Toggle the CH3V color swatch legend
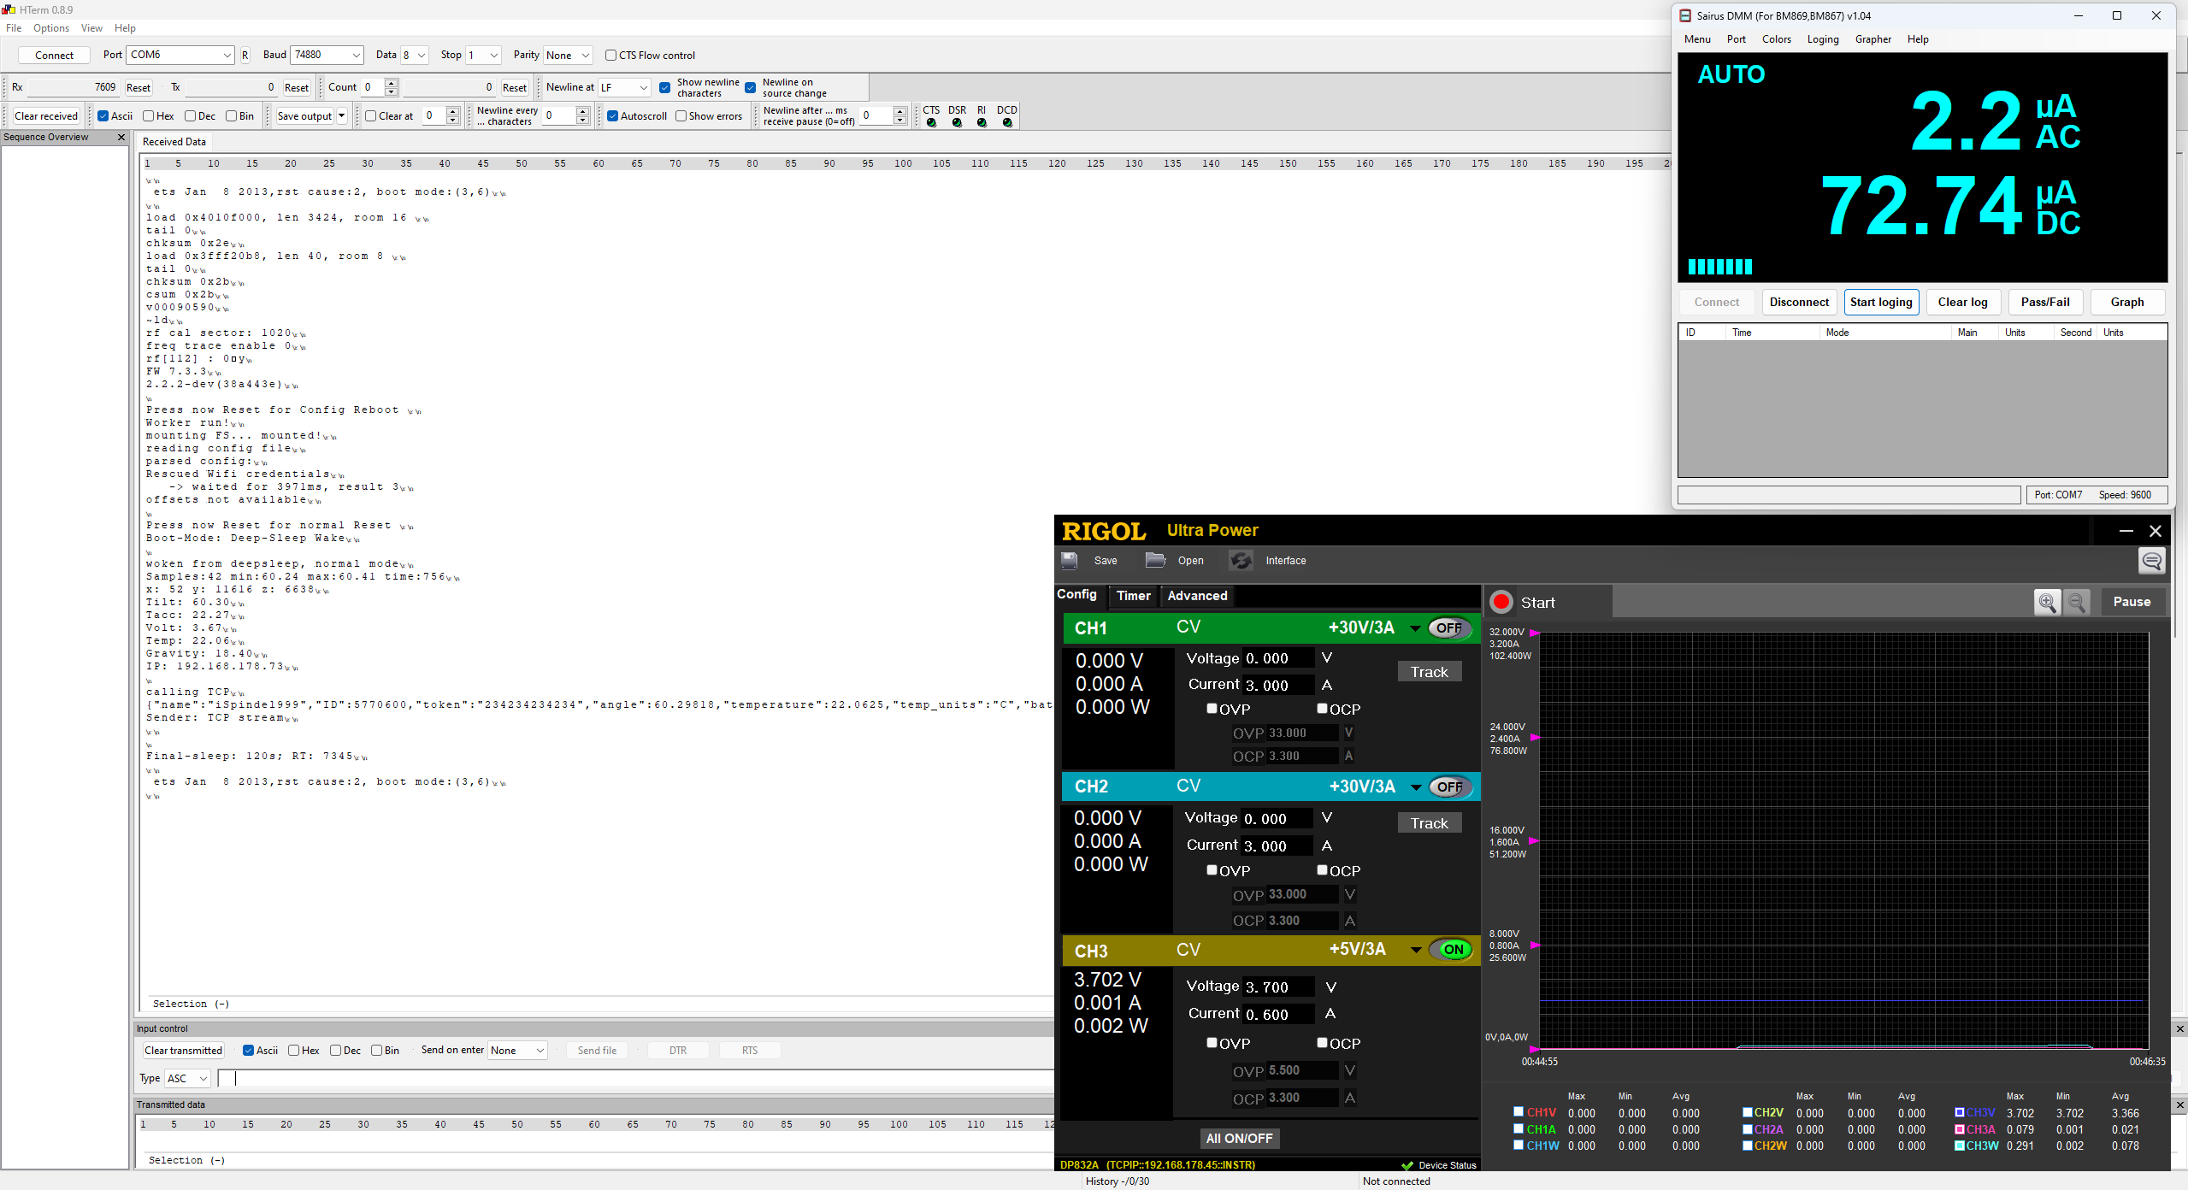2188x1190 pixels. coord(1960,1113)
